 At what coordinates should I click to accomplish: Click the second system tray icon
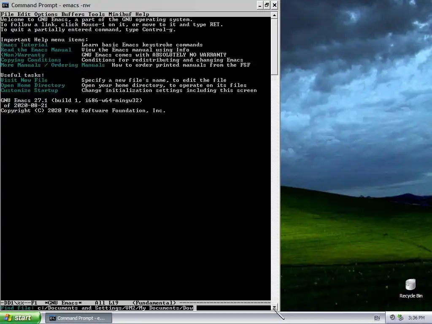point(400,318)
